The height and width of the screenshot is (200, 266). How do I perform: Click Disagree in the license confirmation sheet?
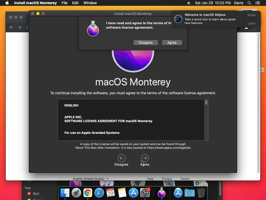pyautogui.click(x=145, y=42)
